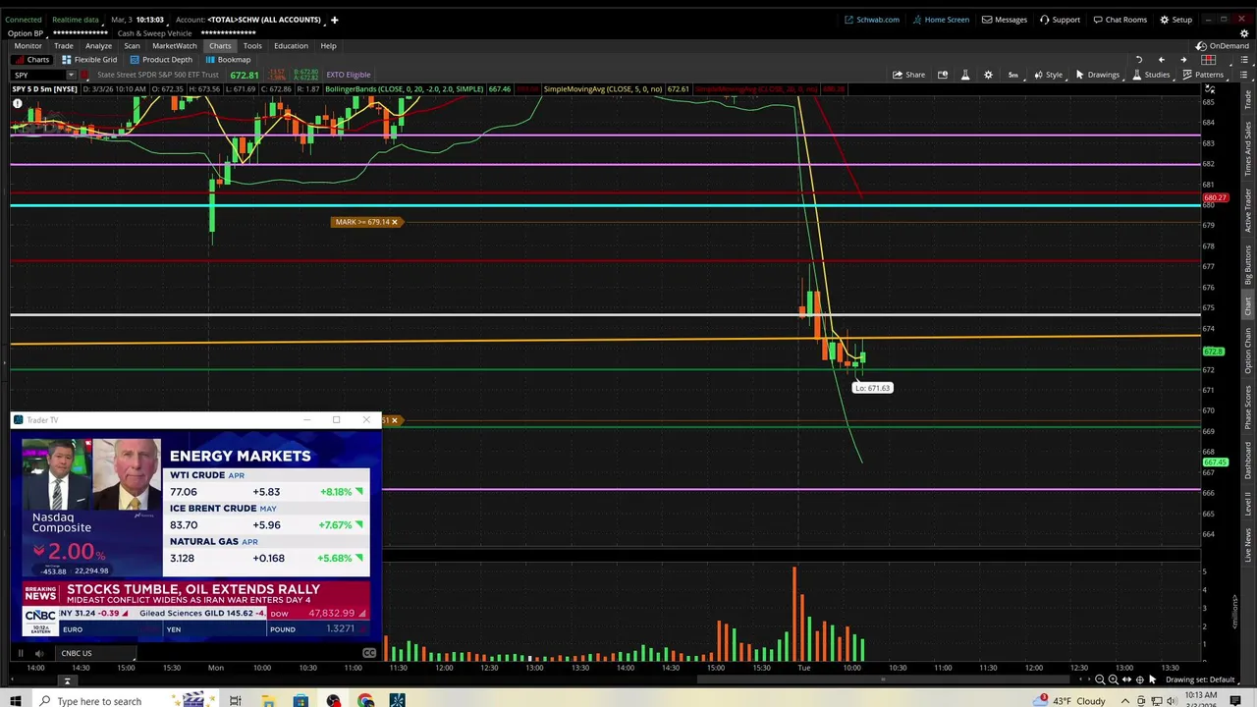Image resolution: width=1257 pixels, height=707 pixels.
Task: Click the Trader TV CNBC US channel selector
Action: (98, 653)
